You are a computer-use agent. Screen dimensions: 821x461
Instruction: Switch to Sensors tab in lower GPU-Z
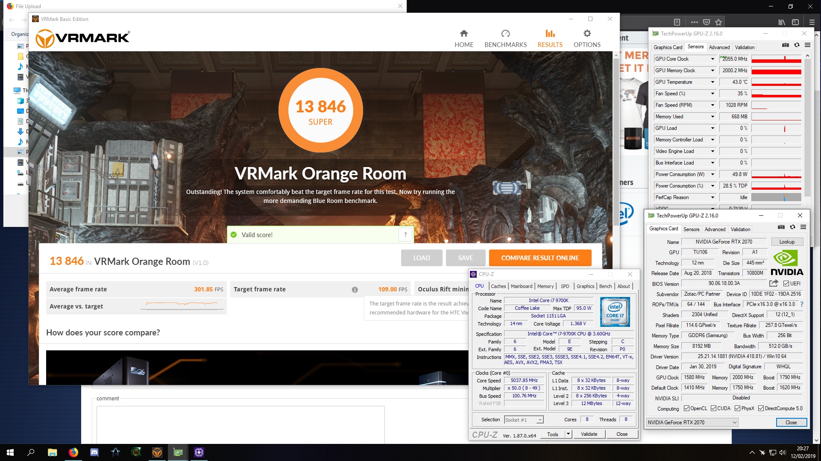[691, 229]
